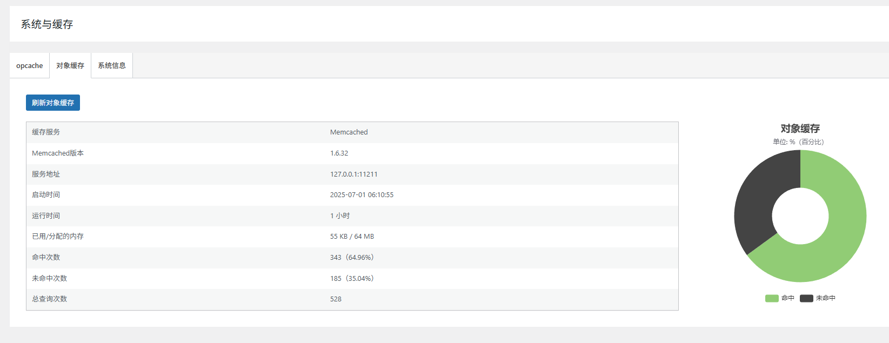Select the 对象缓存 tab
Image resolution: width=889 pixels, height=343 pixels.
70,65
